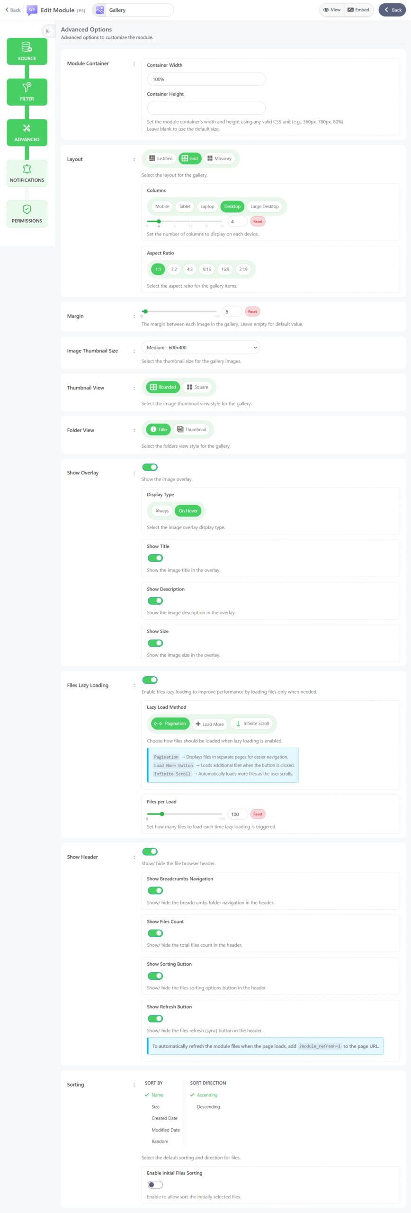The width and height of the screenshot is (411, 1213).
Task: Disable the Files Lazy Loading switch
Action: tap(150, 680)
